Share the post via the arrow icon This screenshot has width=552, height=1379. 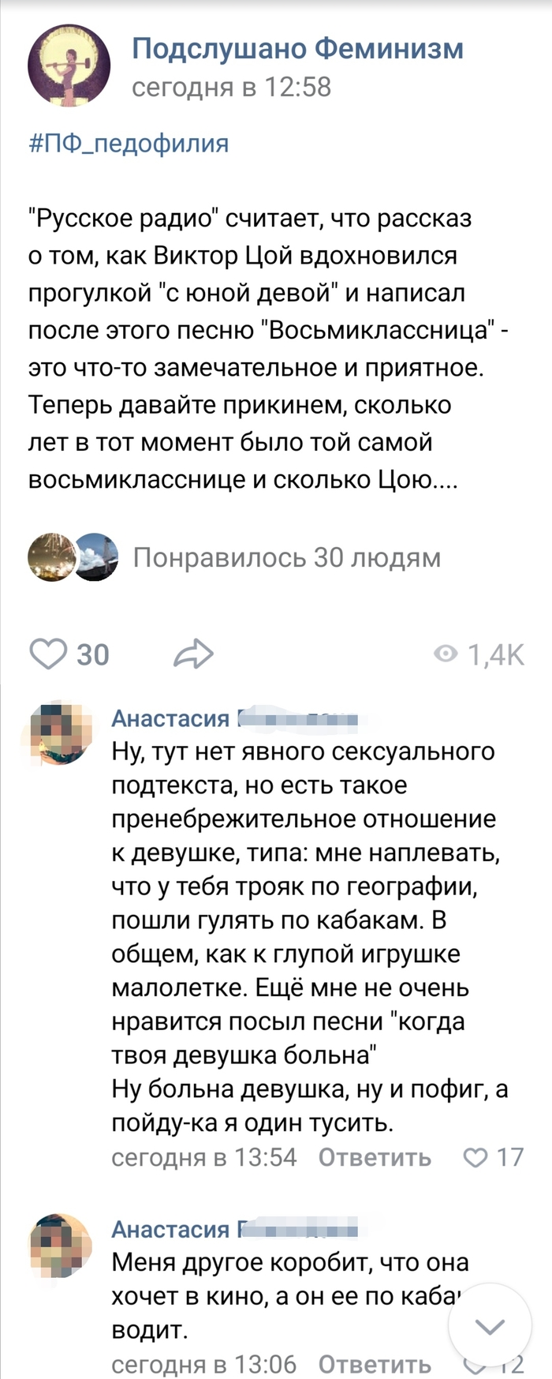193,654
